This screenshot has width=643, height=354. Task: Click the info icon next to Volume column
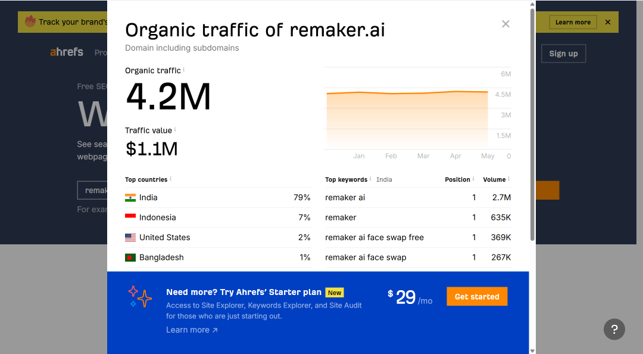(509, 179)
